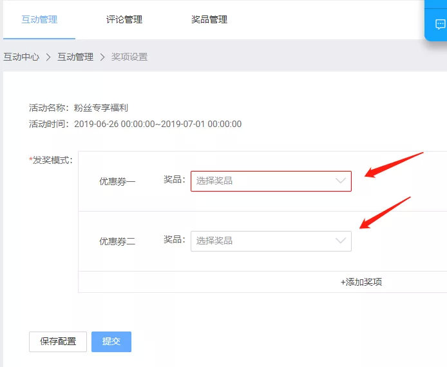Click the 优惠券二 label
The image size is (447, 367).
point(117,241)
